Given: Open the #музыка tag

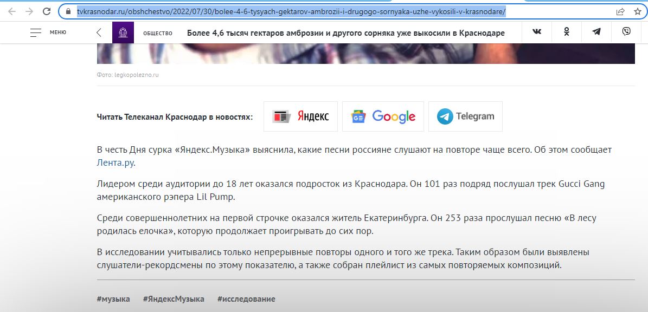Looking at the screenshot, I should point(113,299).
